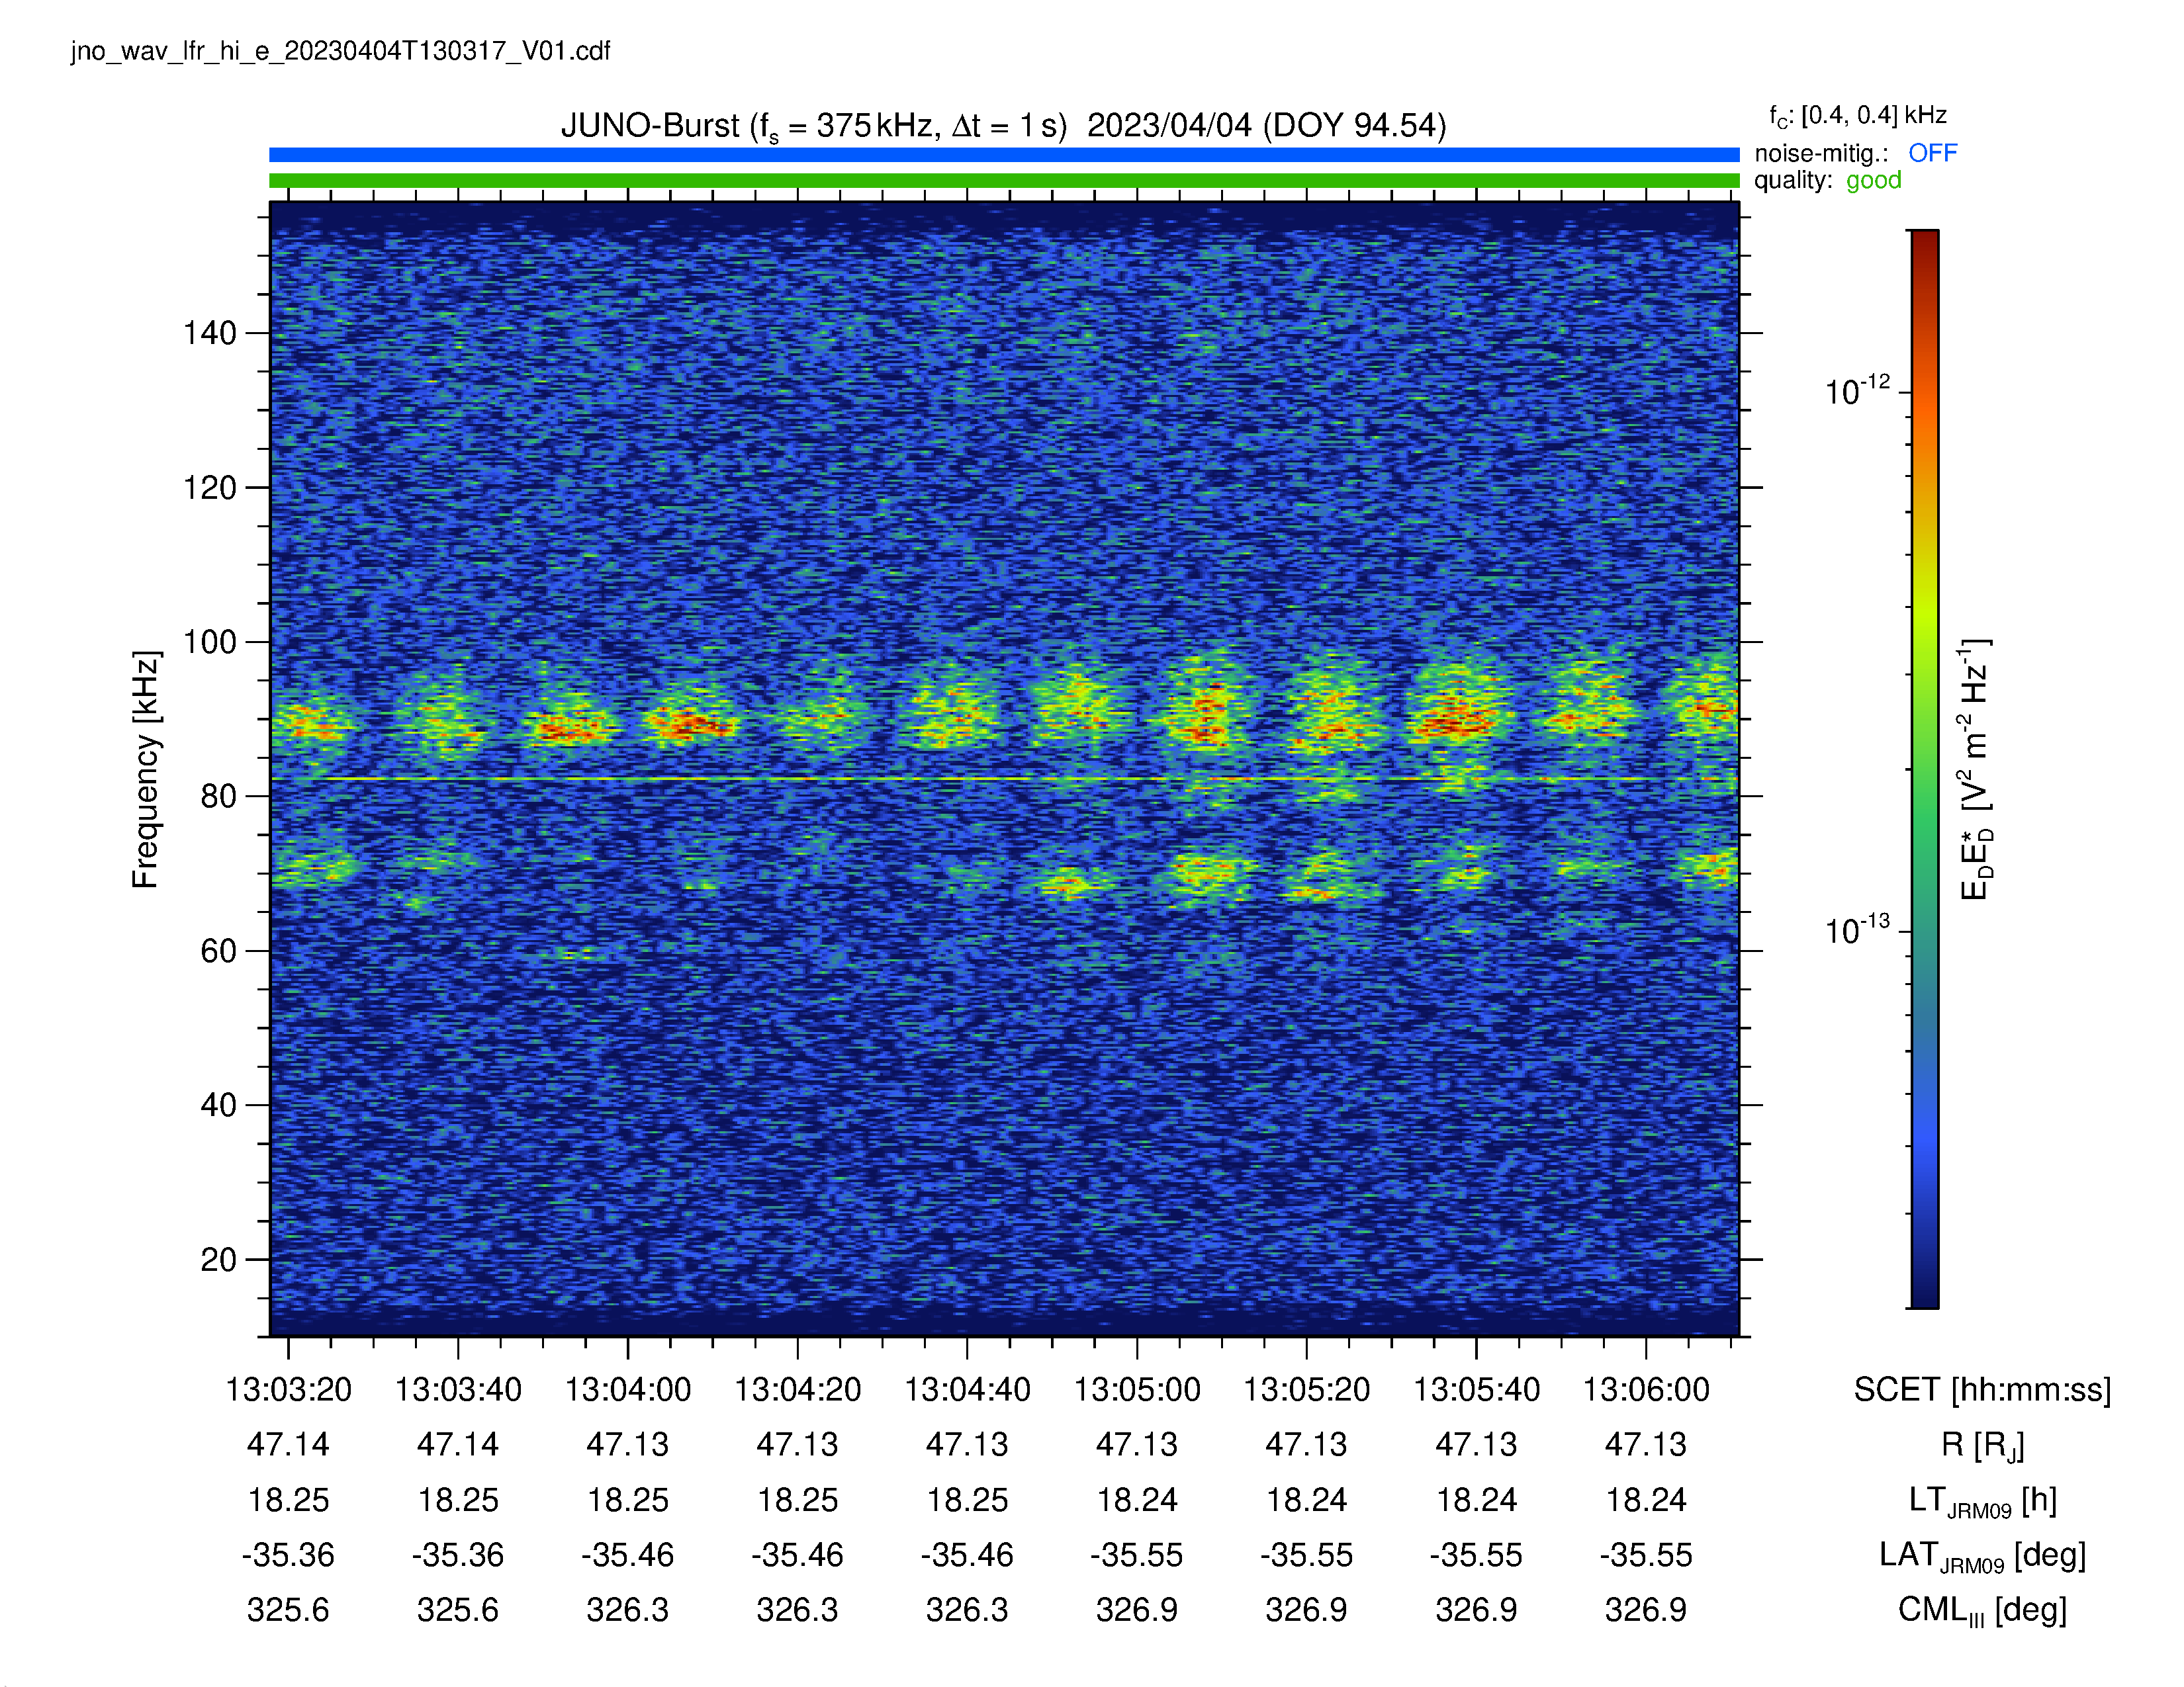Click the blue noise-mitigation status bar
The image size is (2184, 1687).
click(1004, 155)
